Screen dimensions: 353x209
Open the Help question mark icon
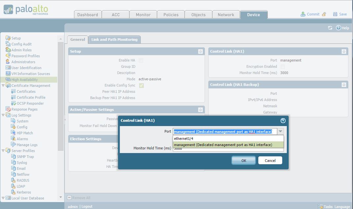click(339, 28)
